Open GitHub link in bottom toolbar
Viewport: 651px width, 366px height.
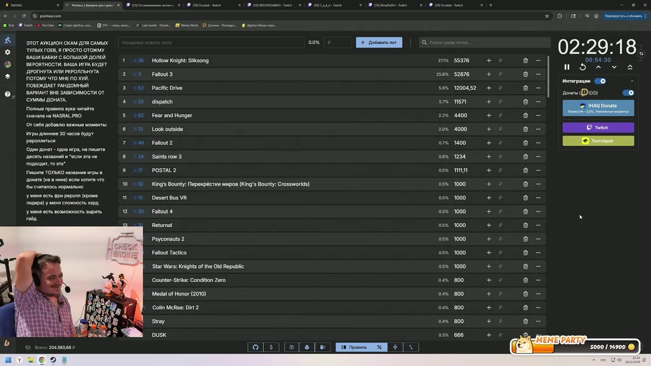coord(255,347)
